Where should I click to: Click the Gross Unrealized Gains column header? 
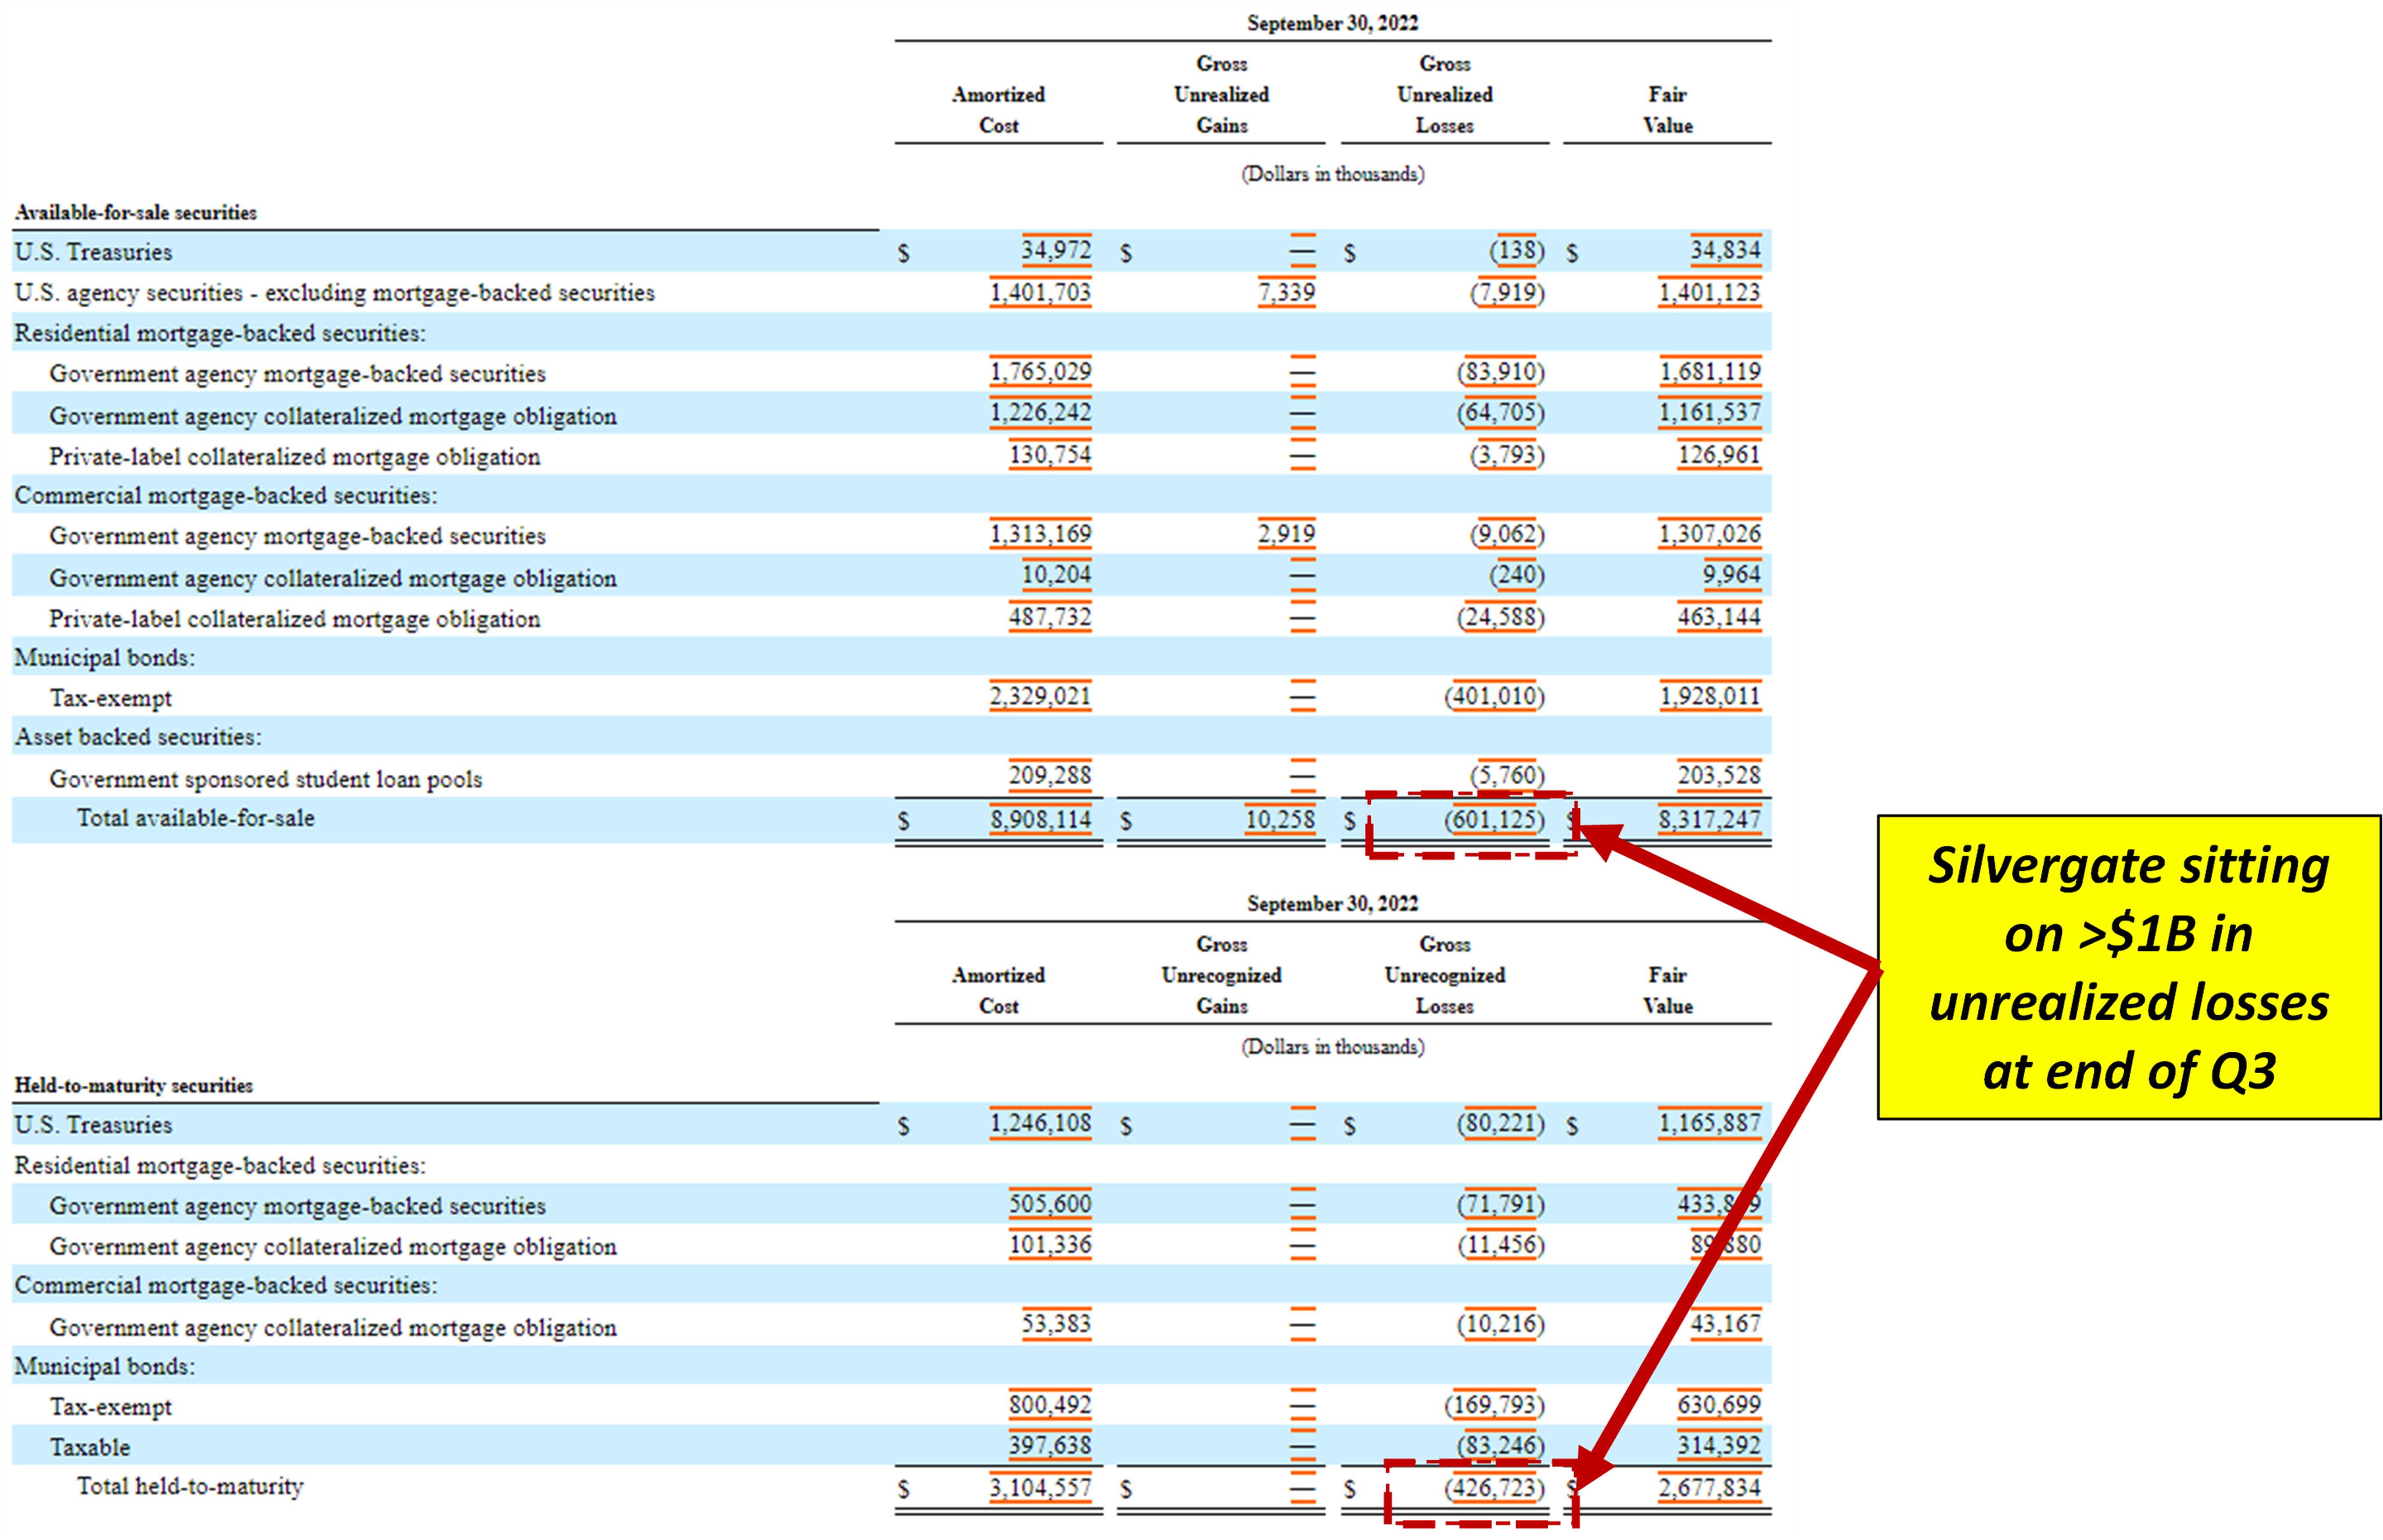click(1221, 95)
